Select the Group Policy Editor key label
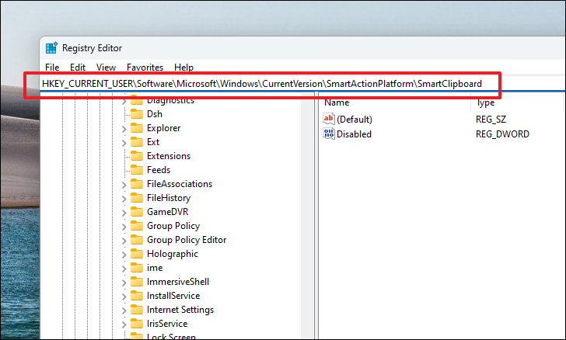The image size is (566, 340). point(187,240)
